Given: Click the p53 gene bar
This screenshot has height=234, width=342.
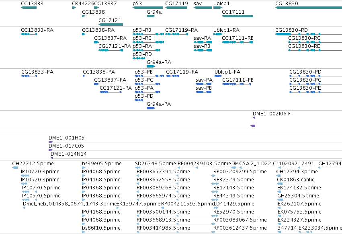Looking at the screenshot, I should 147,8.
